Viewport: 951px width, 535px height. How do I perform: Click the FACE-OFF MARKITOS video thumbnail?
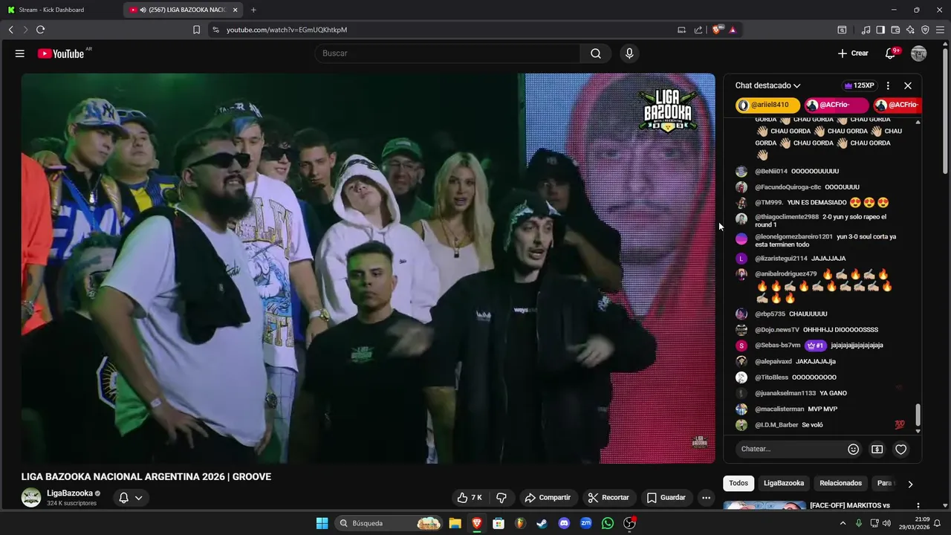point(765,506)
